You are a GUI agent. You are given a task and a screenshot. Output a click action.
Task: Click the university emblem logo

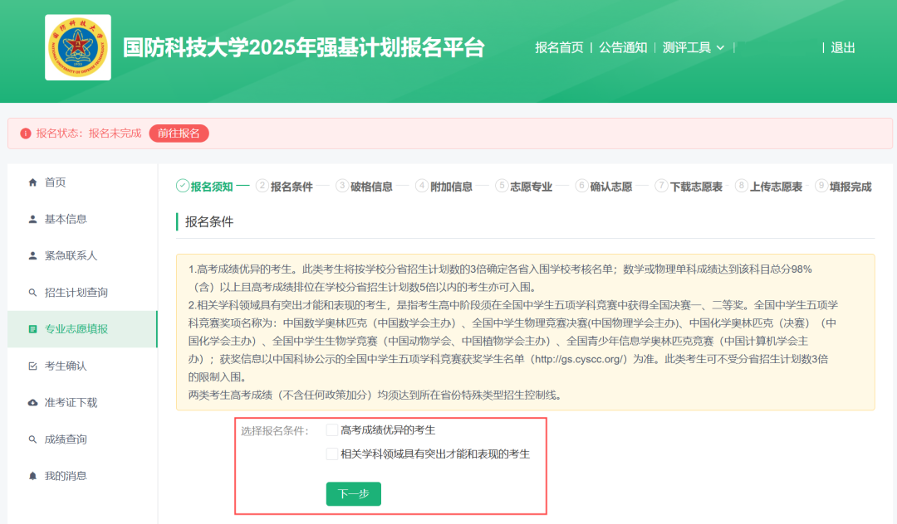coord(78,47)
